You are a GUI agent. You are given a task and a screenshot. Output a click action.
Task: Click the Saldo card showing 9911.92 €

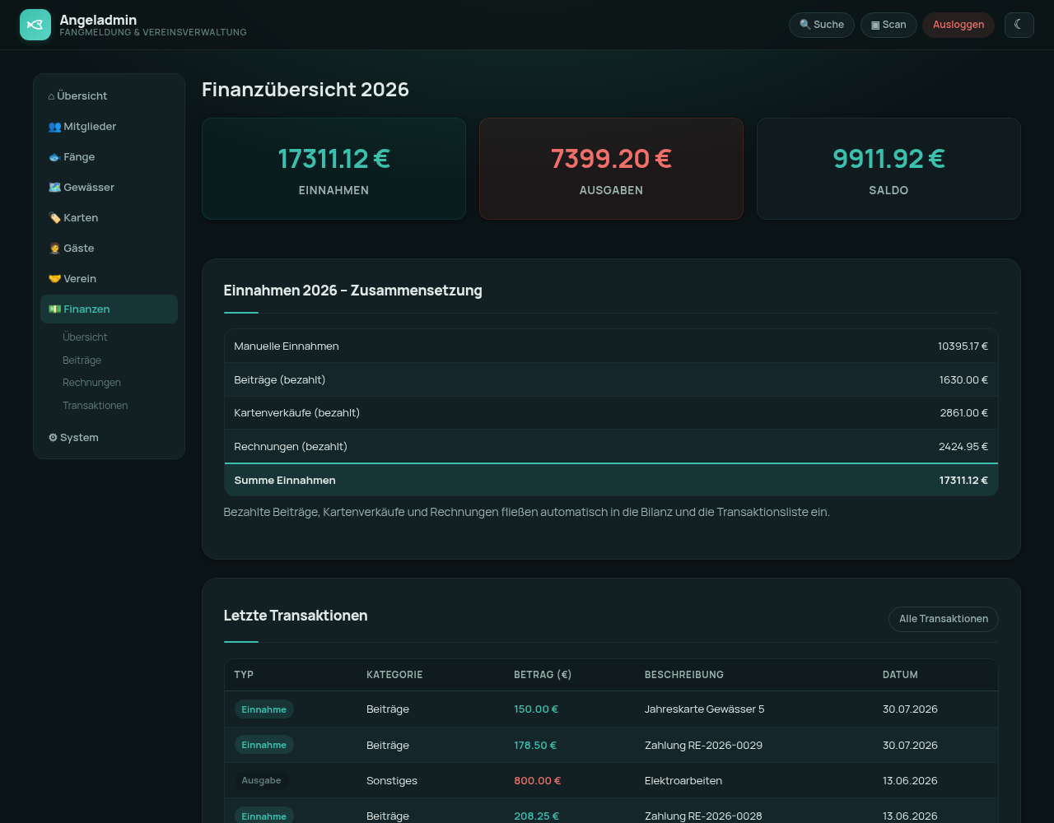(x=888, y=169)
